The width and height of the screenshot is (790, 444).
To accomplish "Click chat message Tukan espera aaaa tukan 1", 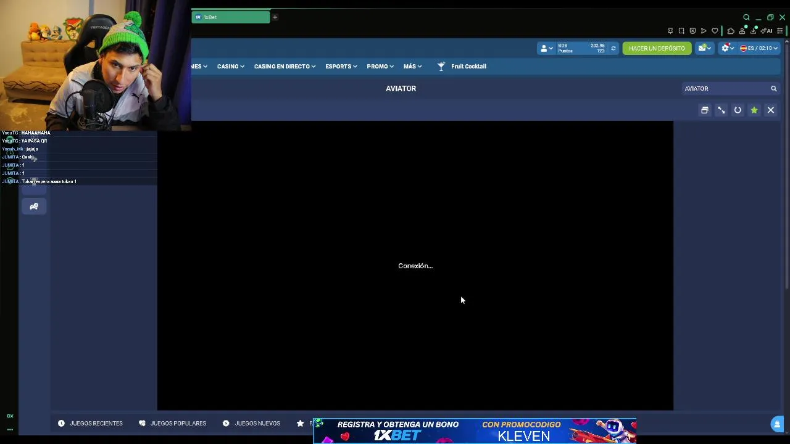I will point(49,181).
